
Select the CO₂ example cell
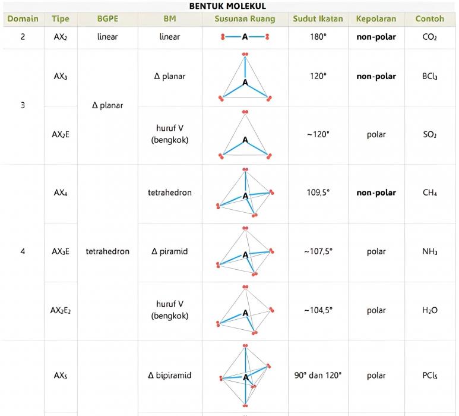click(x=429, y=37)
